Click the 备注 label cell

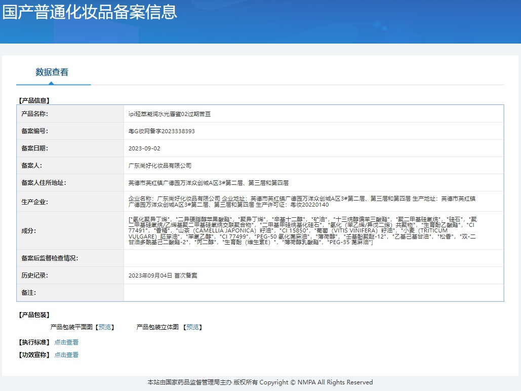pyautogui.click(x=70, y=293)
